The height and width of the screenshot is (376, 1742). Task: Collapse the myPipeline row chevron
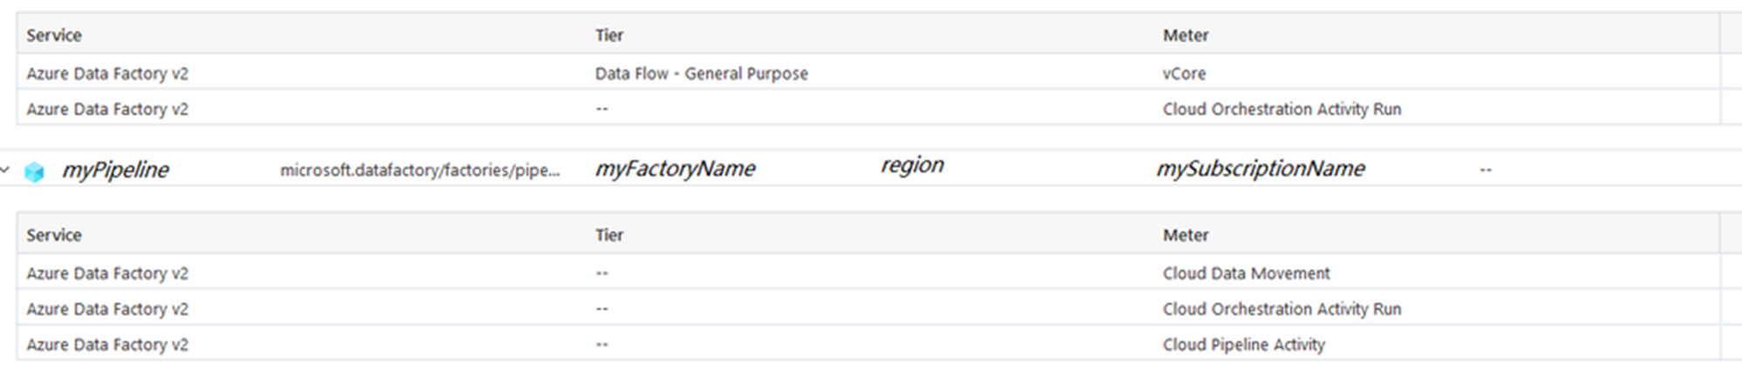pos(5,170)
